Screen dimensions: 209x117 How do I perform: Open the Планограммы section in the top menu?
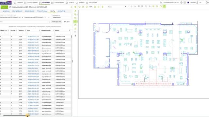[31, 3]
